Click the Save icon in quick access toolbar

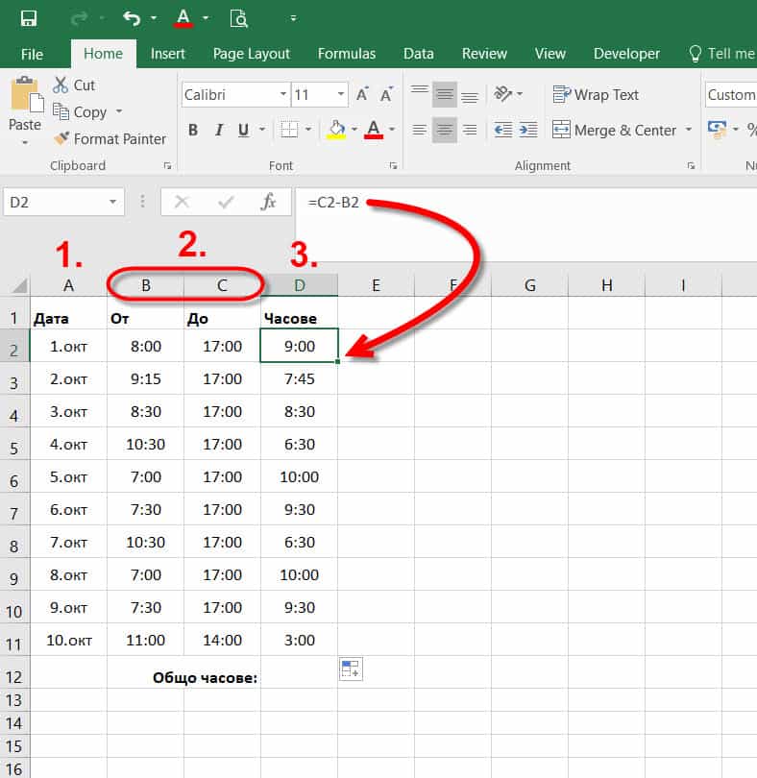coord(28,19)
